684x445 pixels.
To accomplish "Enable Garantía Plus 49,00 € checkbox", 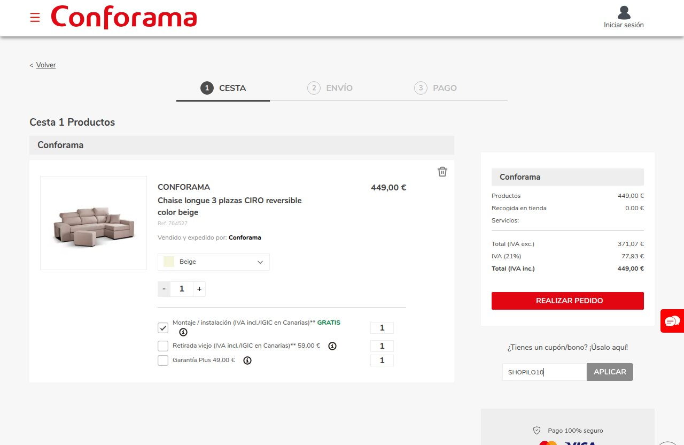I will (163, 360).
